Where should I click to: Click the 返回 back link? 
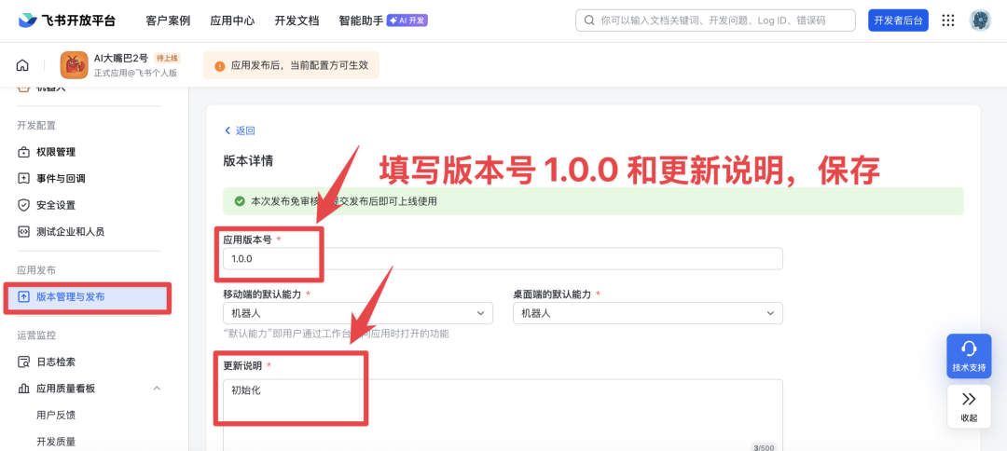240,130
